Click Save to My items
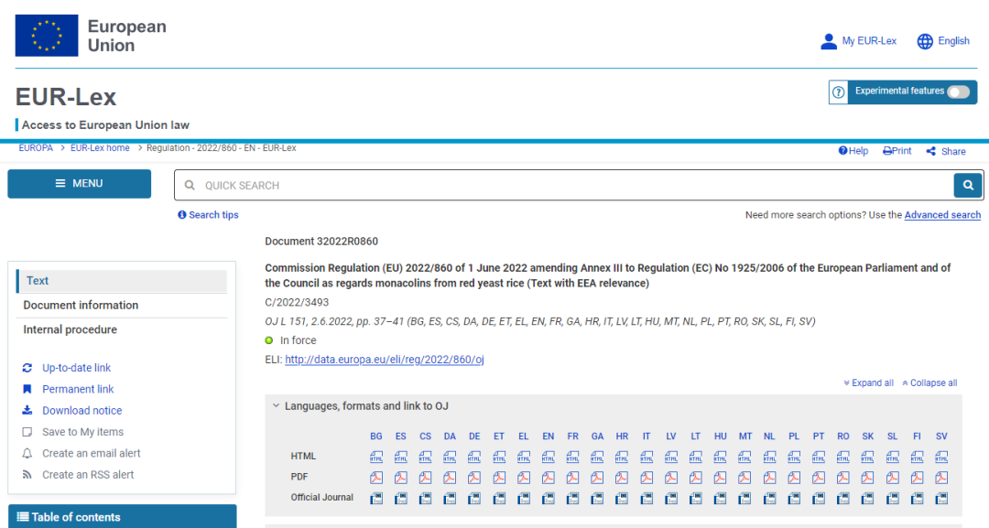 point(82,432)
